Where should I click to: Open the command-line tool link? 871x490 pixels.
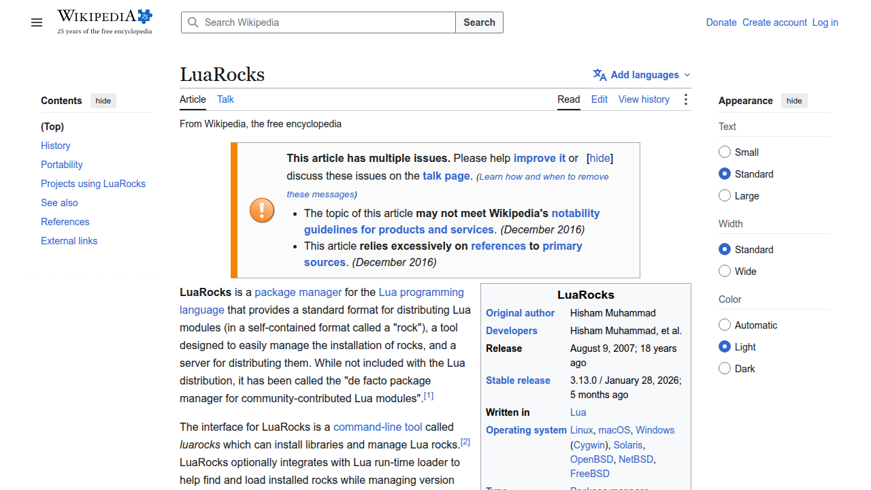pos(378,427)
